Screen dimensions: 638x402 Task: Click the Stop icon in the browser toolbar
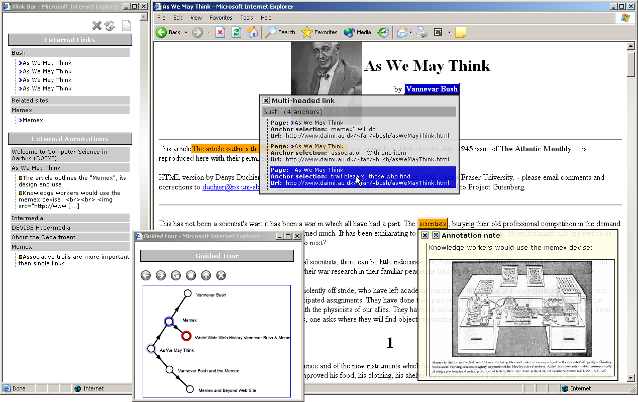221,32
